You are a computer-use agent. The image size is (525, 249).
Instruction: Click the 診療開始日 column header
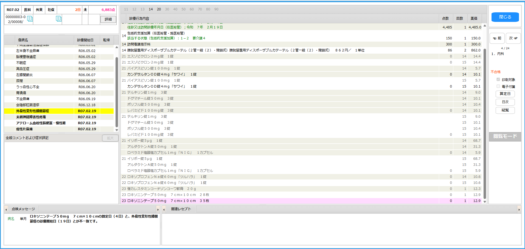(87, 40)
